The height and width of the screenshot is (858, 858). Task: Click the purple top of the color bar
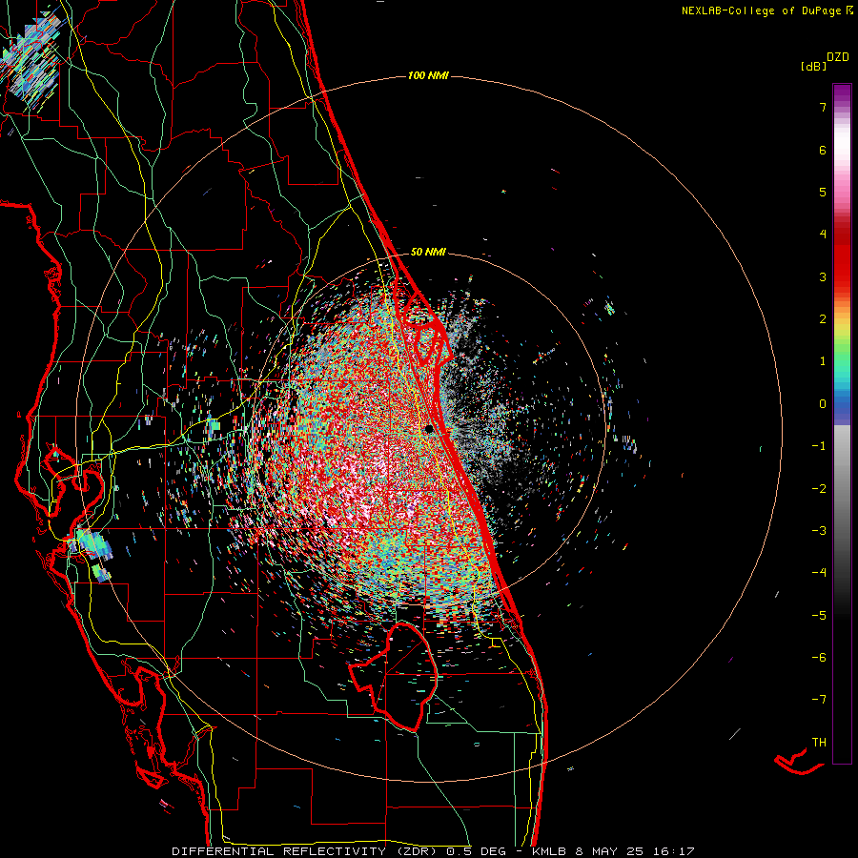pyautogui.click(x=842, y=93)
